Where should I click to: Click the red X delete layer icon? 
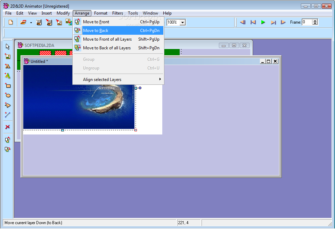coord(8,127)
